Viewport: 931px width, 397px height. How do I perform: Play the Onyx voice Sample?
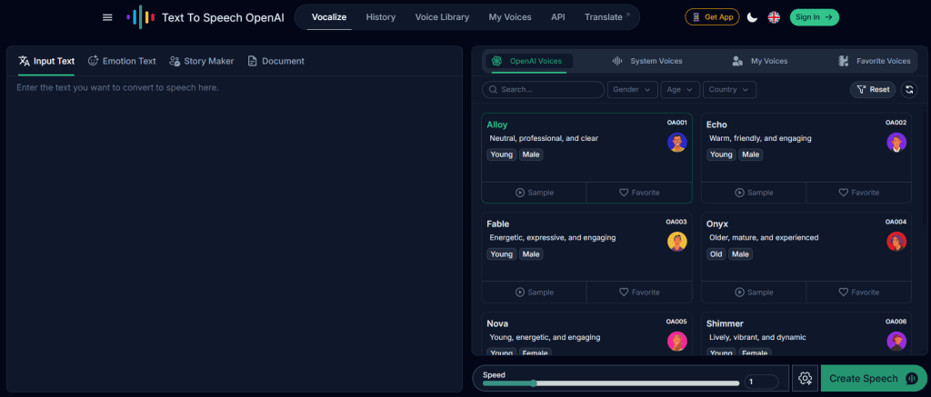pyautogui.click(x=754, y=292)
